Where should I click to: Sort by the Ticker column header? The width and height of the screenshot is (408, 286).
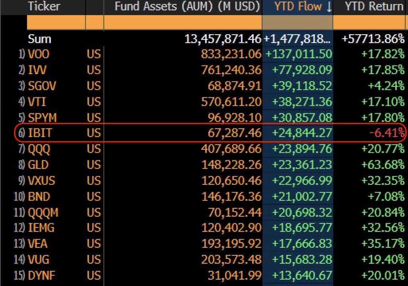[x=44, y=6]
